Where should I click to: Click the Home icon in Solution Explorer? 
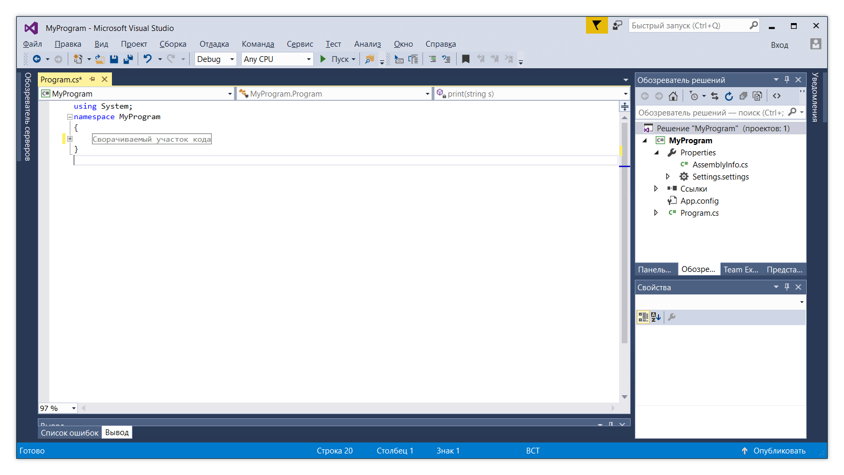pos(673,96)
